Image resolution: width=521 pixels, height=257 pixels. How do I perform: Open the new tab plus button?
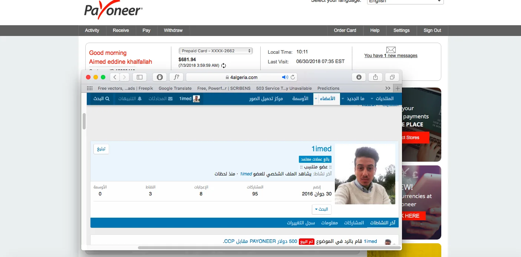398,88
